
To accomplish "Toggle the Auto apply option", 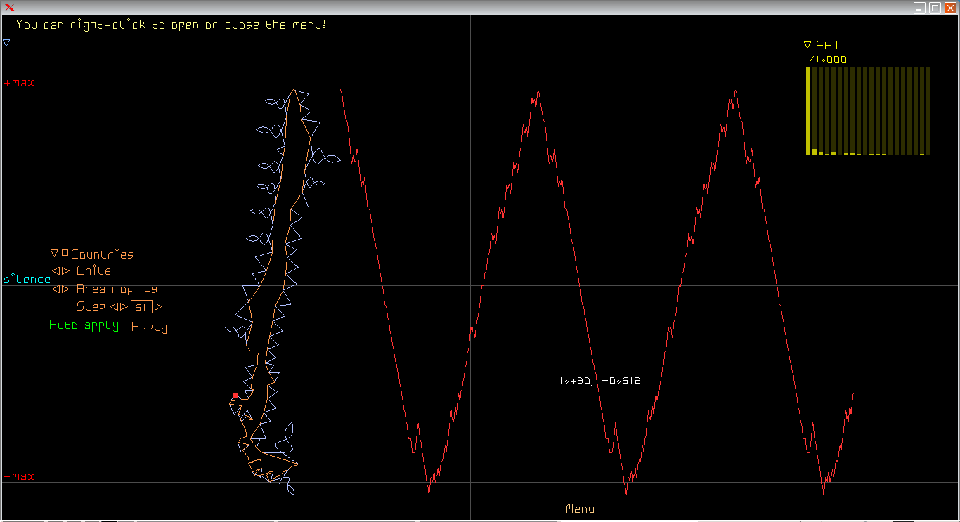I will coord(84,326).
